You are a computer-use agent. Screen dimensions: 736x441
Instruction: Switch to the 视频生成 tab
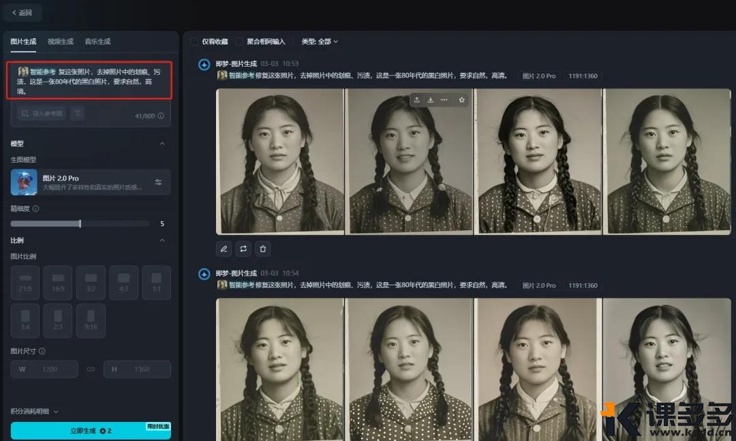click(60, 42)
